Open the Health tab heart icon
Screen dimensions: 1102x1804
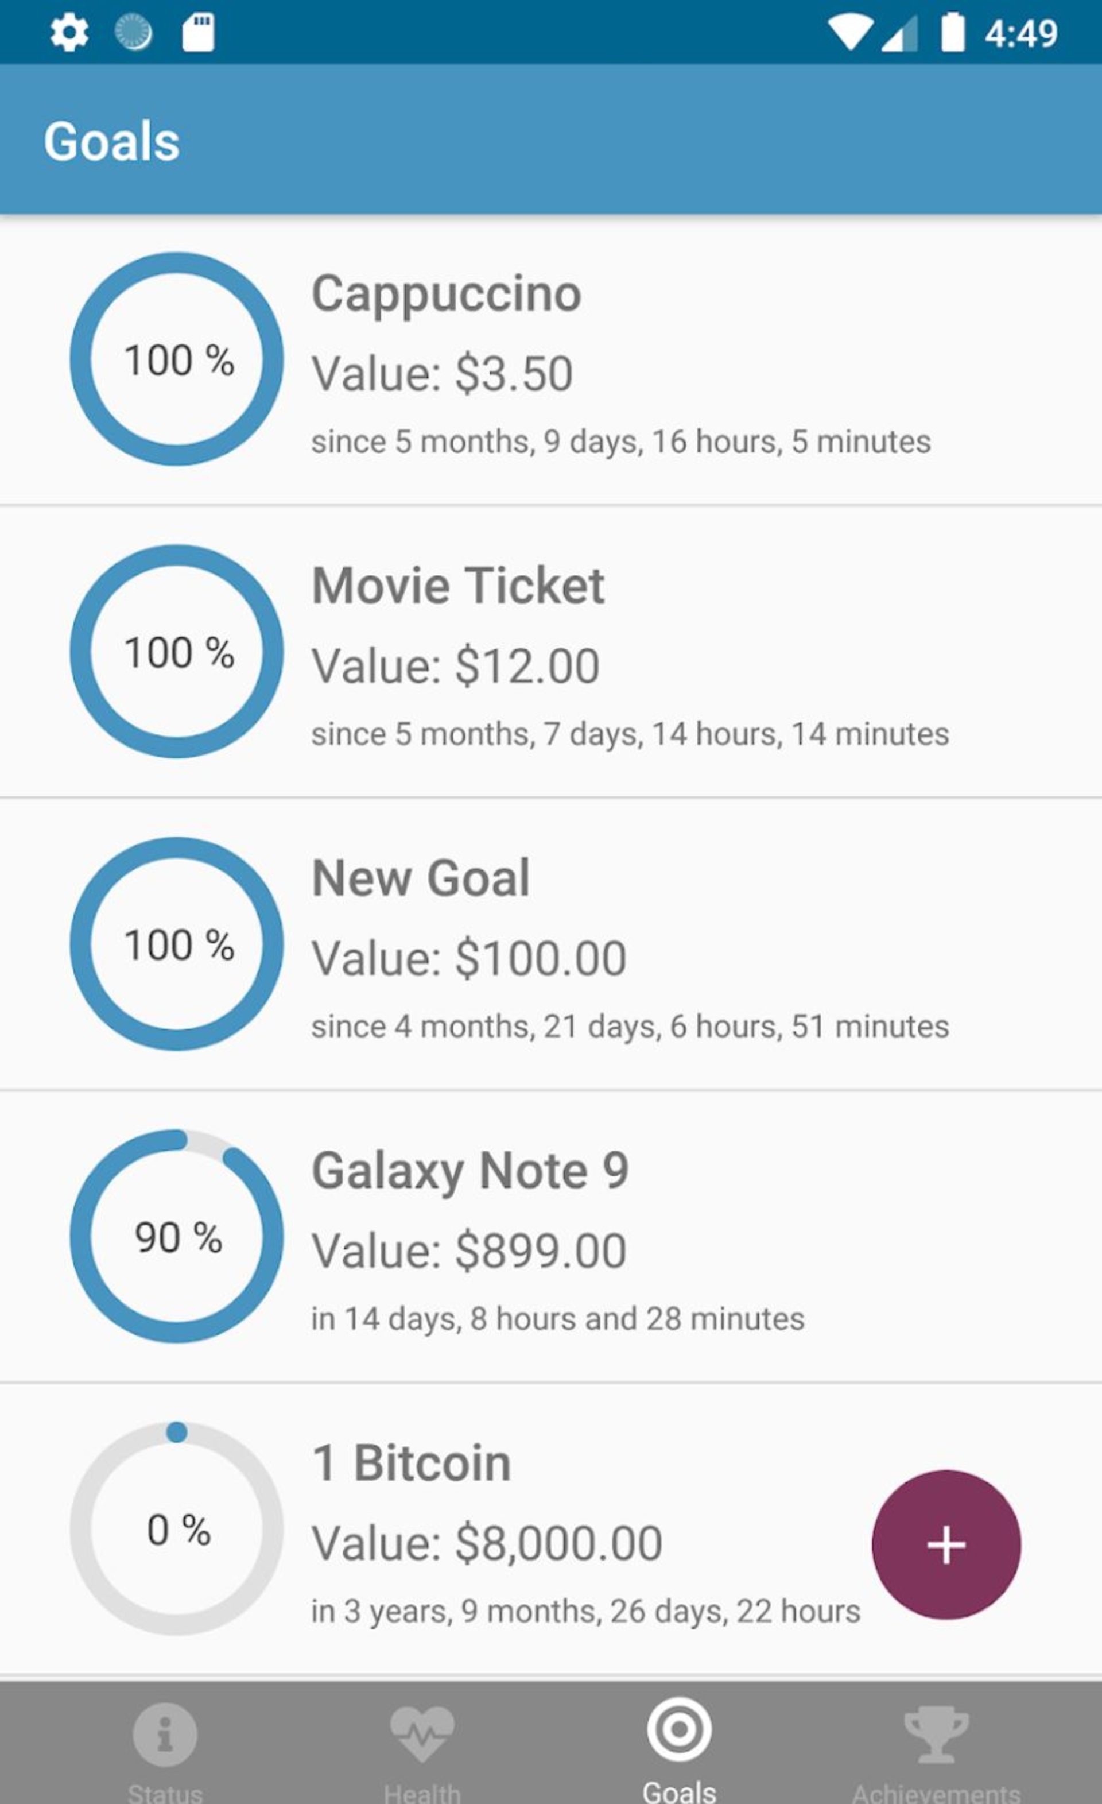pyautogui.click(x=422, y=1734)
